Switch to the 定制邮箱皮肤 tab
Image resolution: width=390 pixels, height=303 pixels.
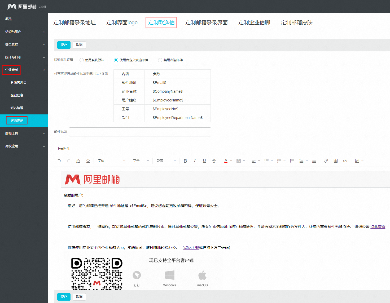[296, 23]
